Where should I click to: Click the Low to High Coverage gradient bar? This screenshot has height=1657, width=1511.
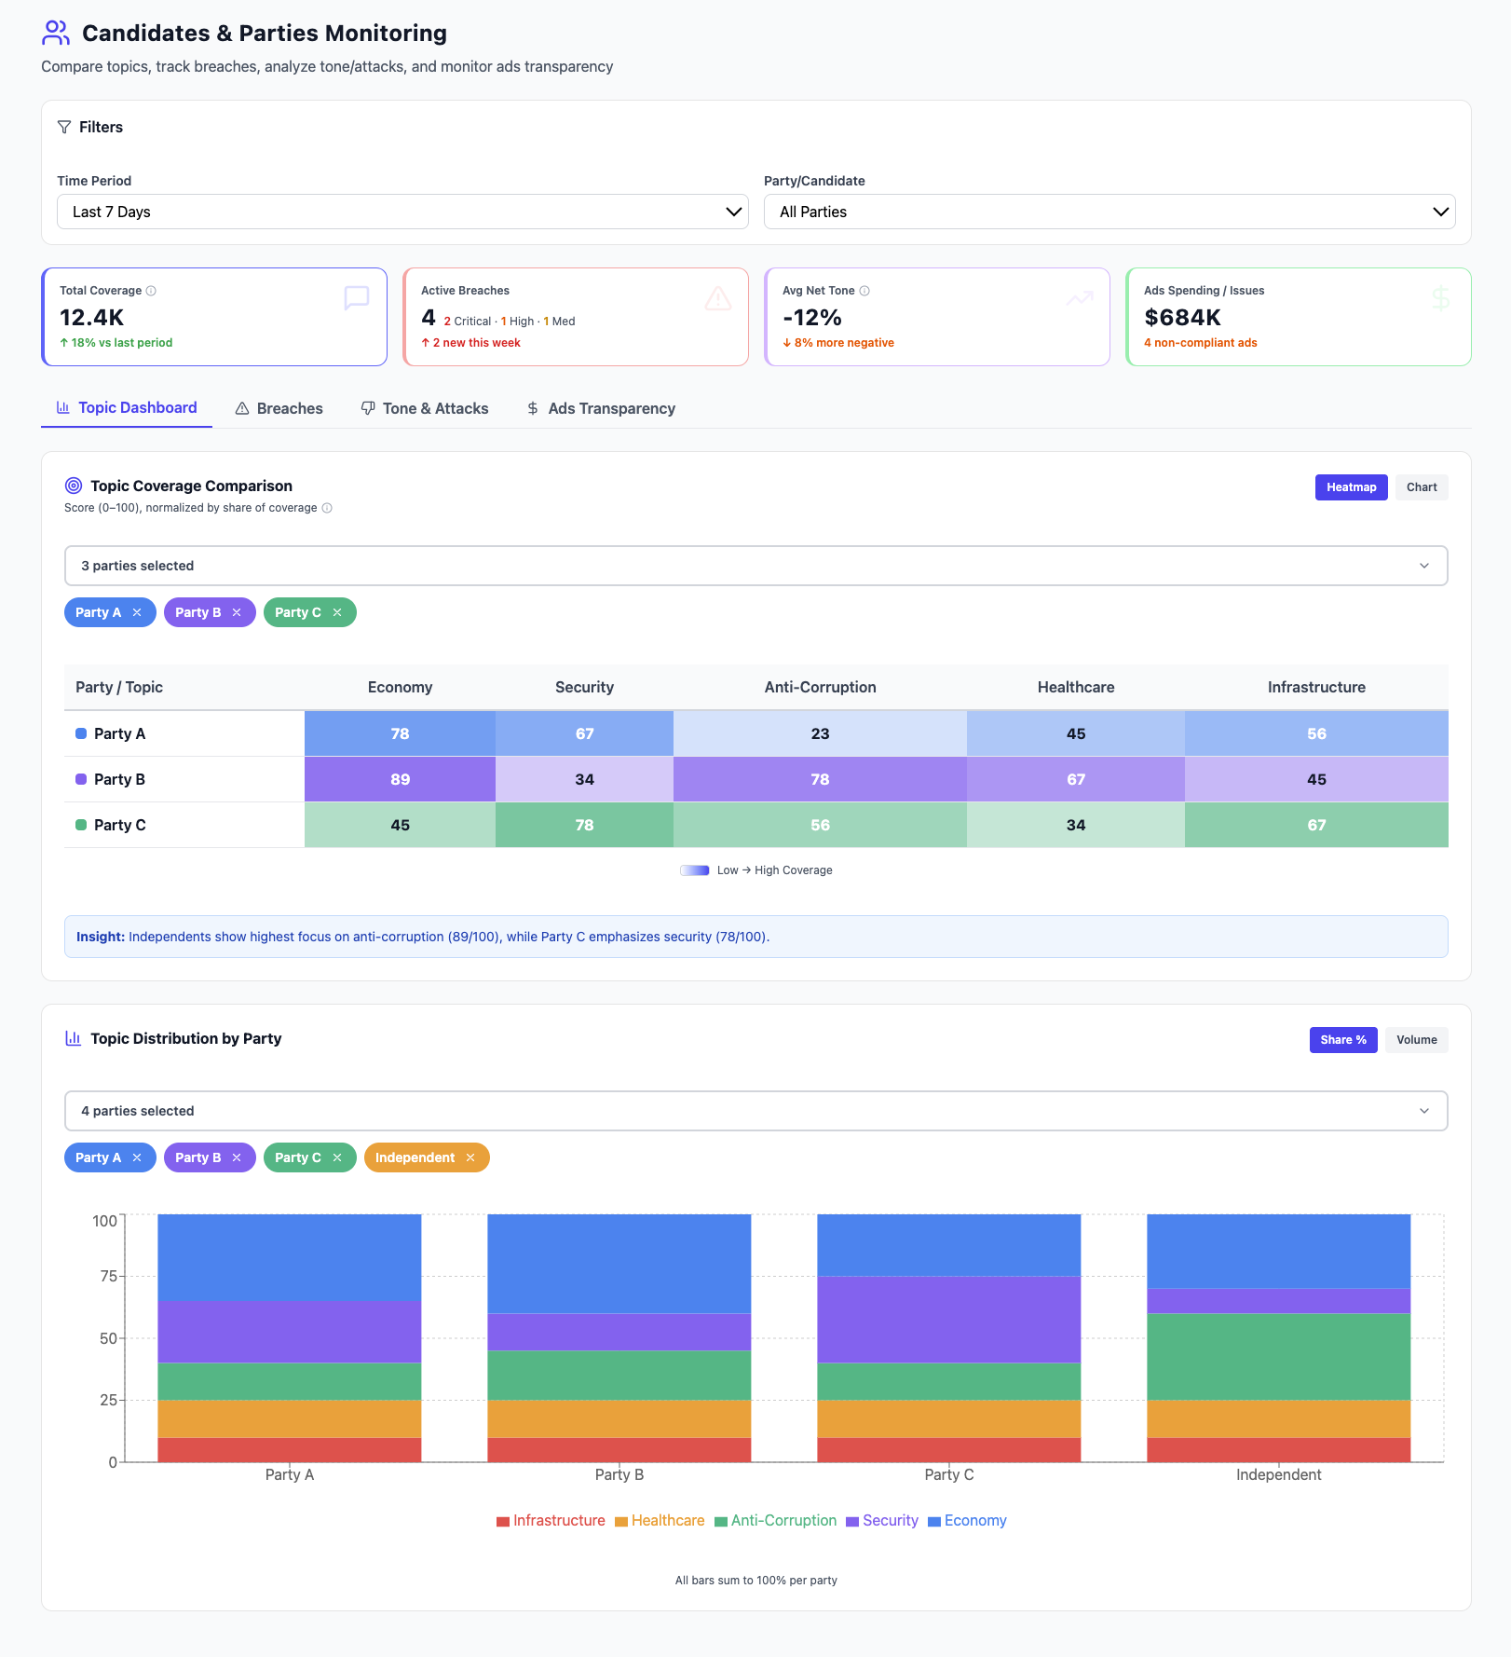pos(695,870)
